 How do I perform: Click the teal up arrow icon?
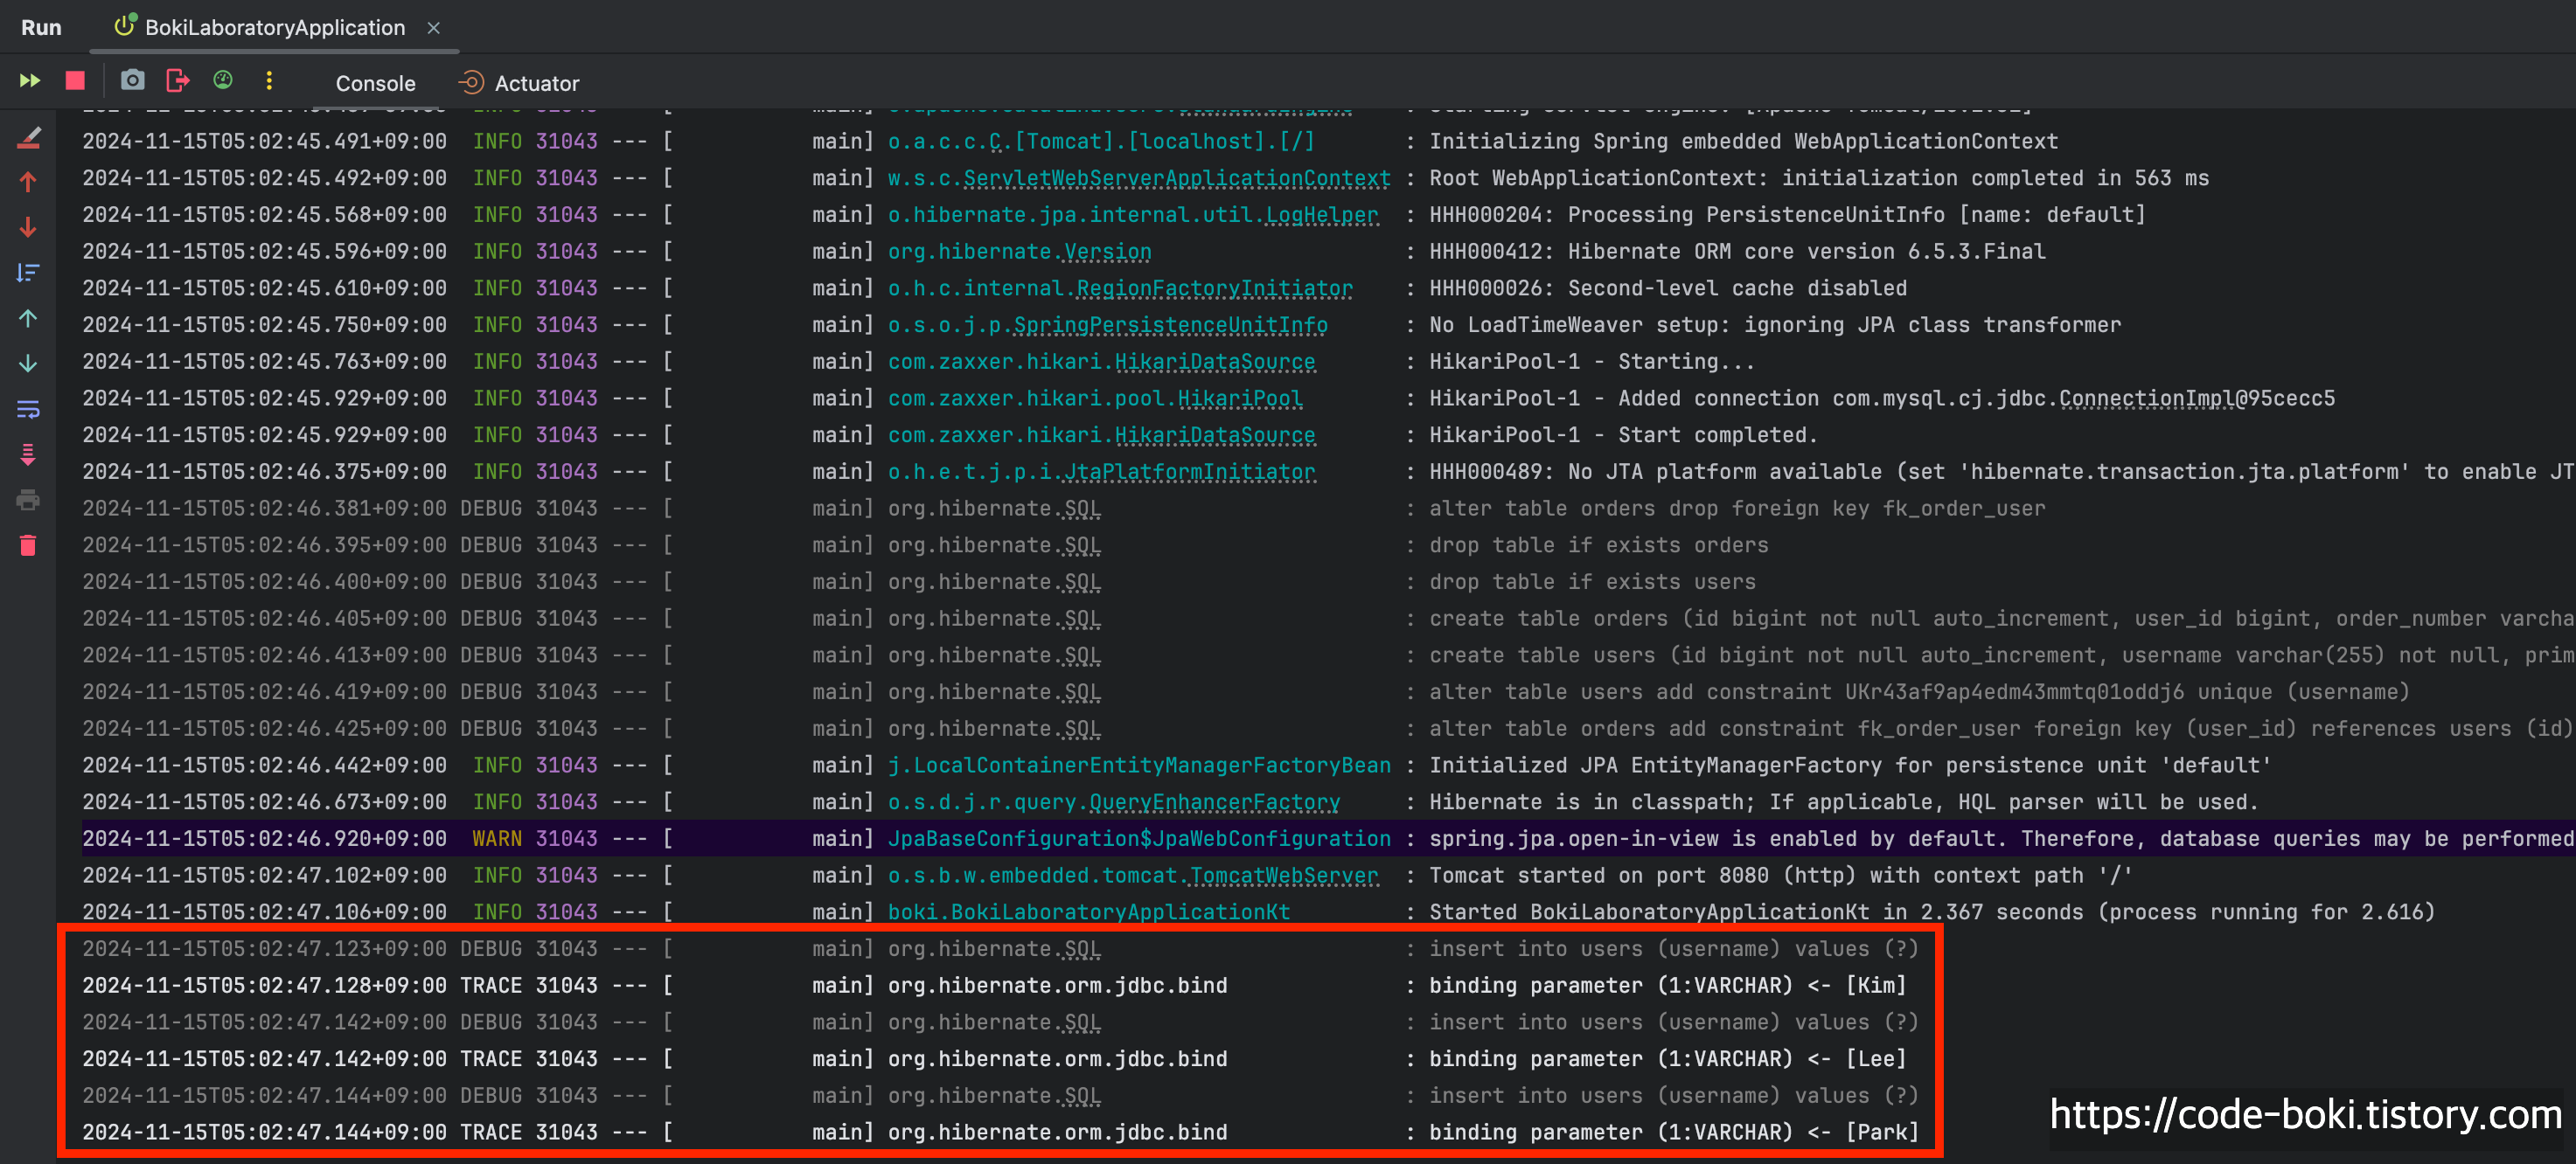click(28, 319)
